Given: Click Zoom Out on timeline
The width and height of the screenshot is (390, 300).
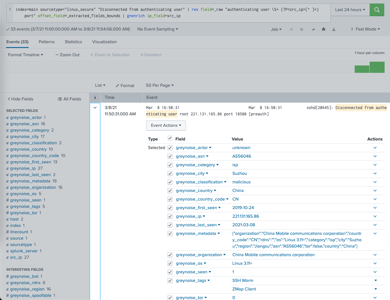Looking at the screenshot, I should point(67,55).
